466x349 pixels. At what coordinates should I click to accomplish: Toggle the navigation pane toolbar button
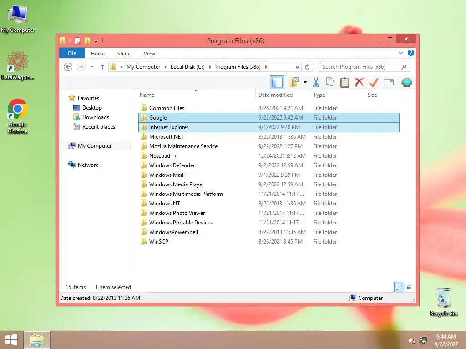click(277, 82)
